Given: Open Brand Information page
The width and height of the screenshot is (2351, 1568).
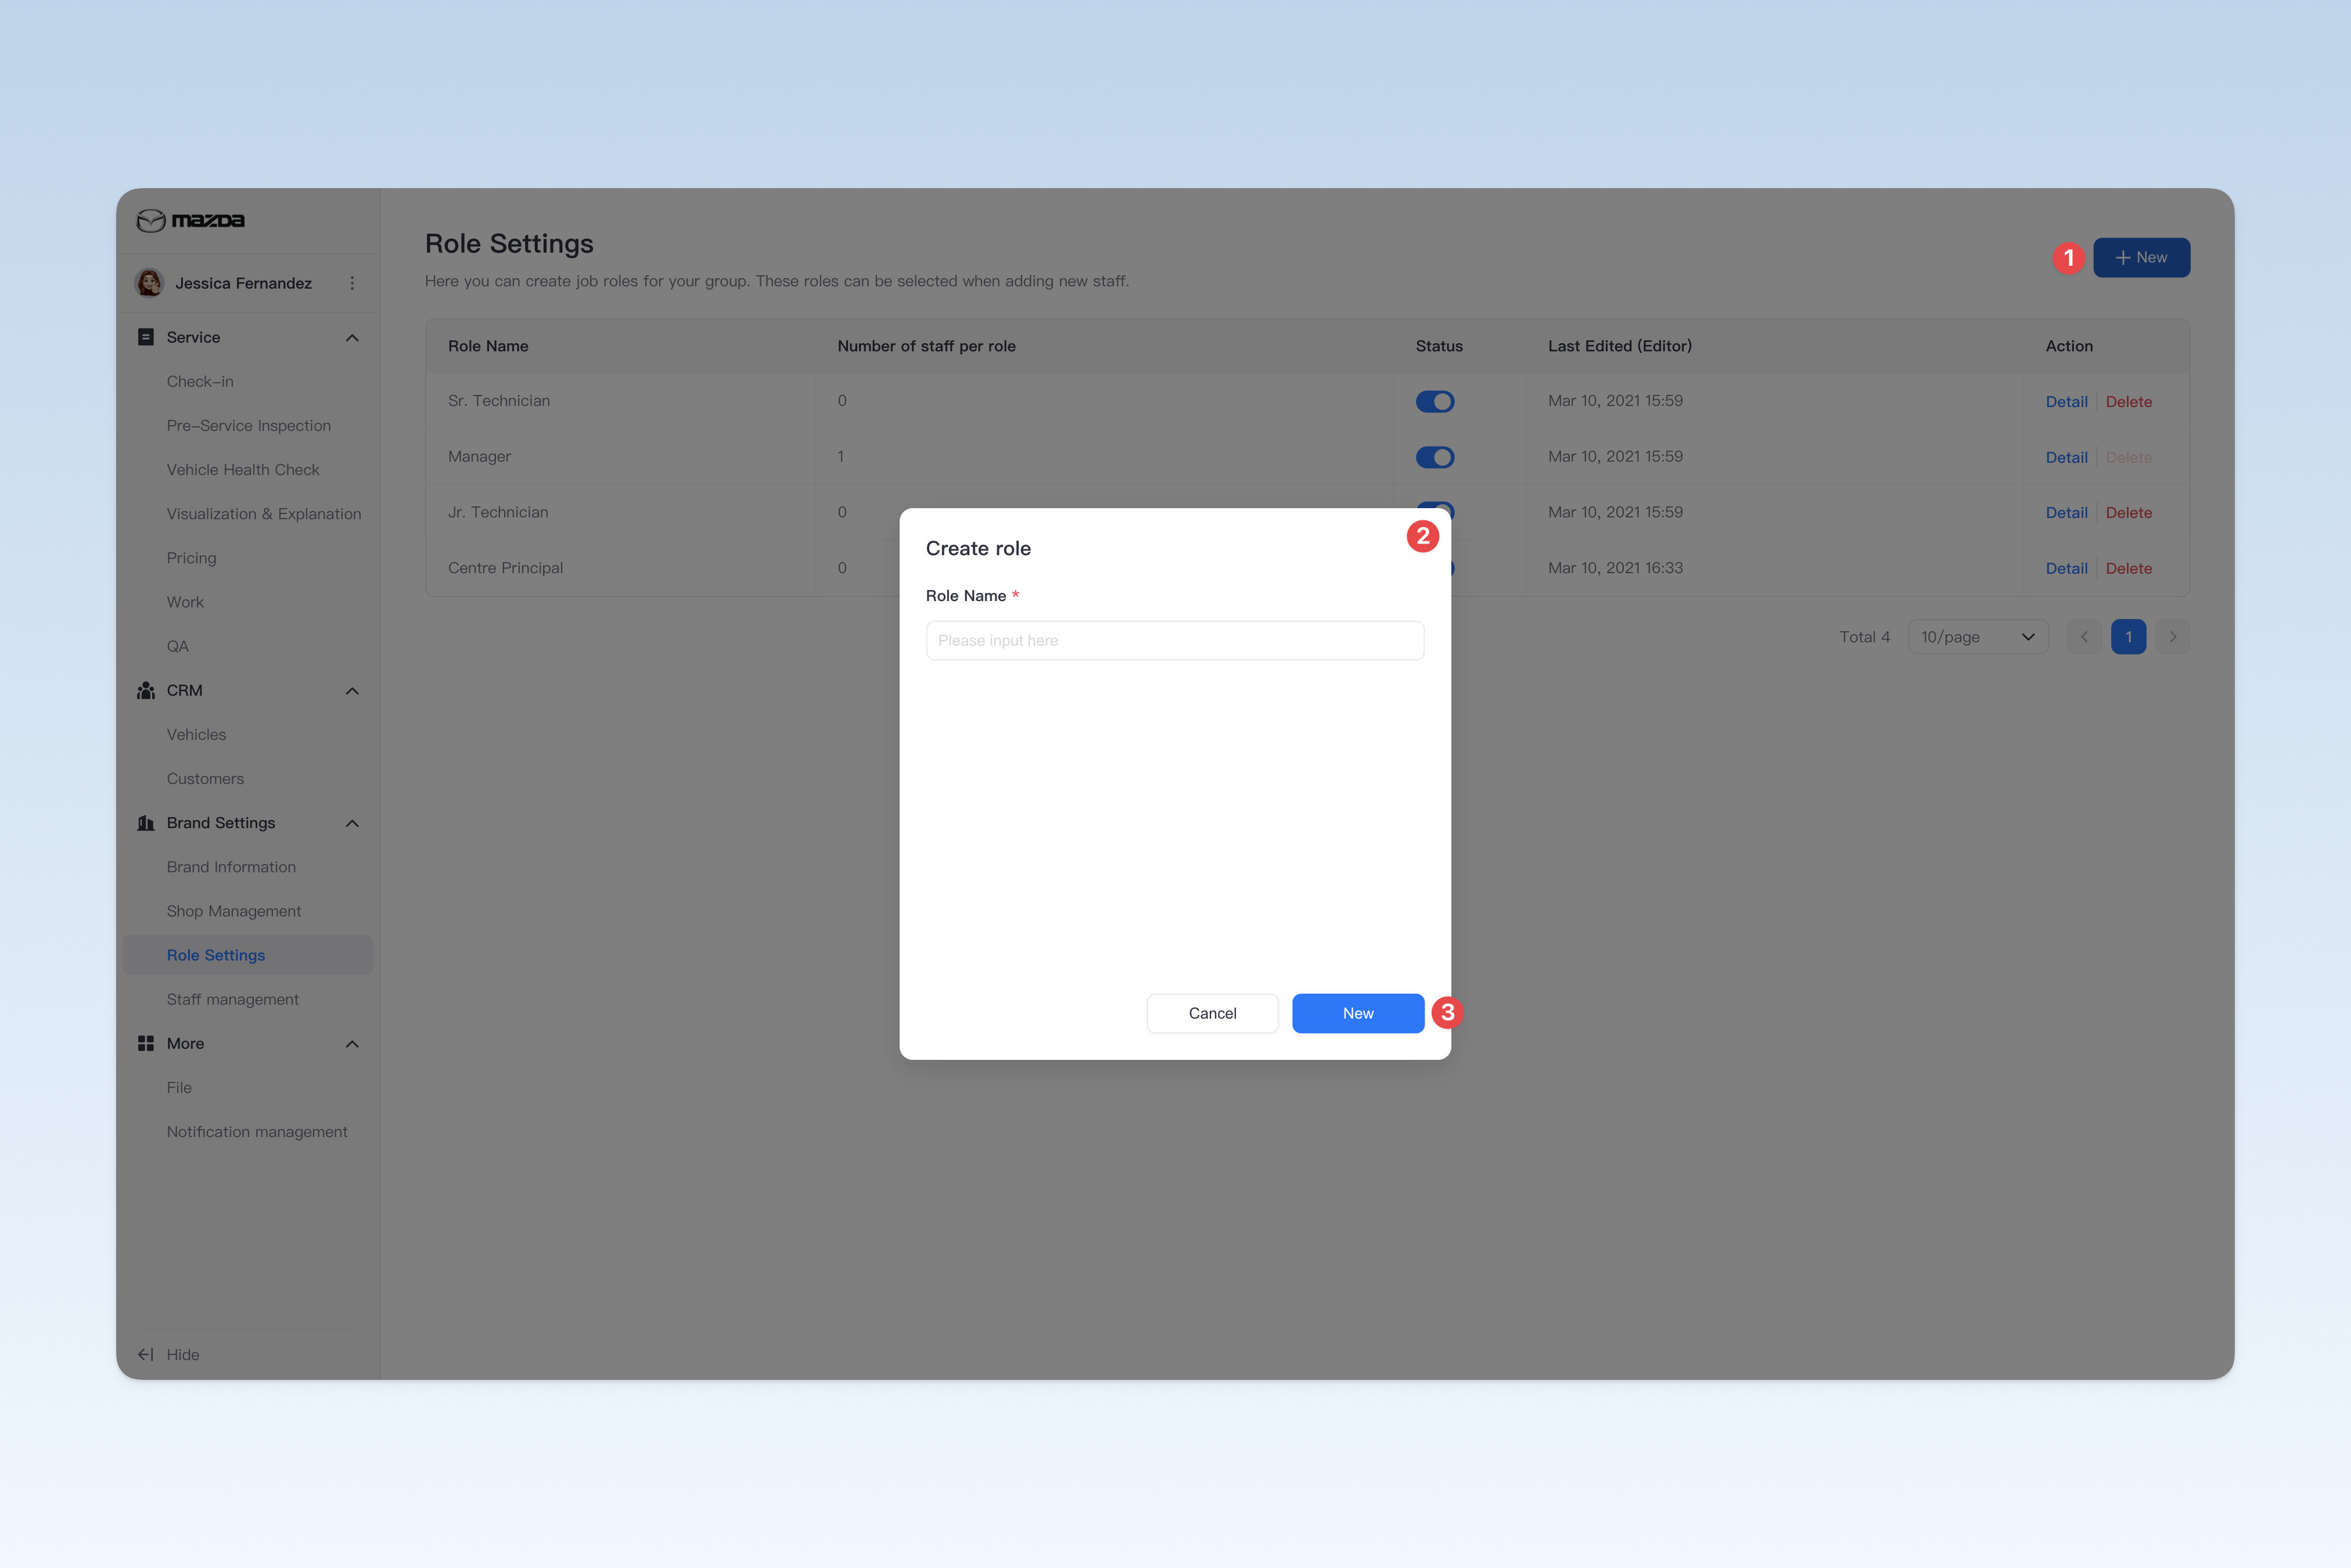Looking at the screenshot, I should point(231,867).
